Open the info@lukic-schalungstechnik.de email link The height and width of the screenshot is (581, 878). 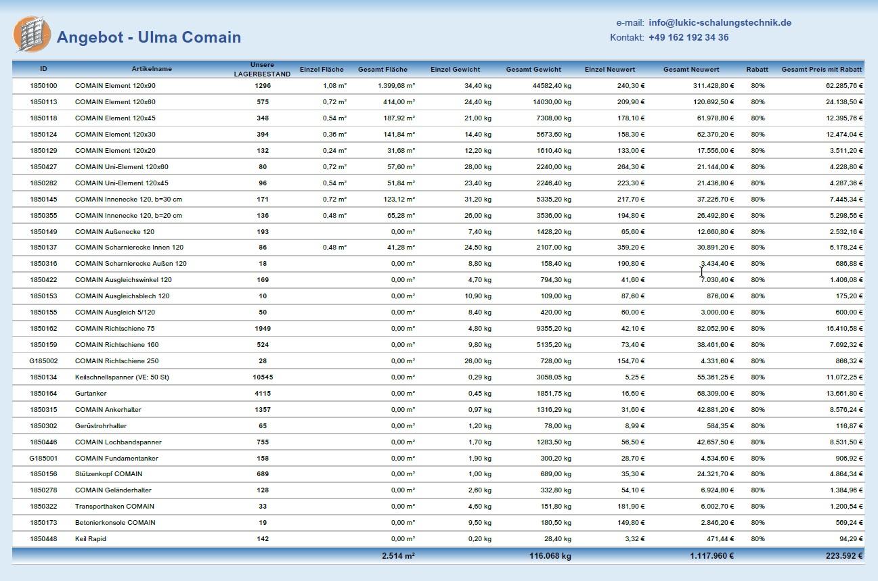(720, 22)
